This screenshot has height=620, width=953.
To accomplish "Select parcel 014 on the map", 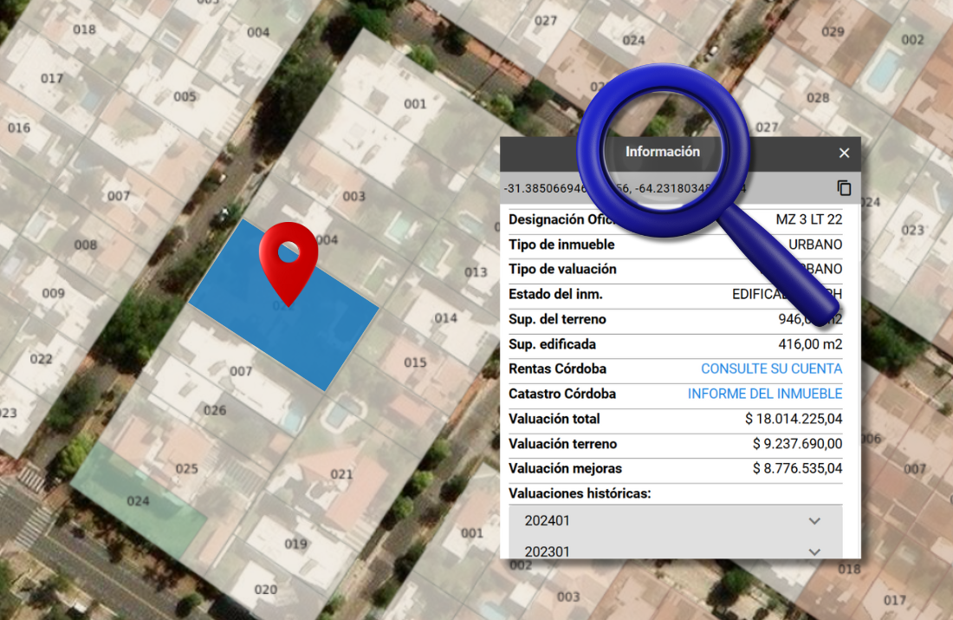I will coord(445,317).
